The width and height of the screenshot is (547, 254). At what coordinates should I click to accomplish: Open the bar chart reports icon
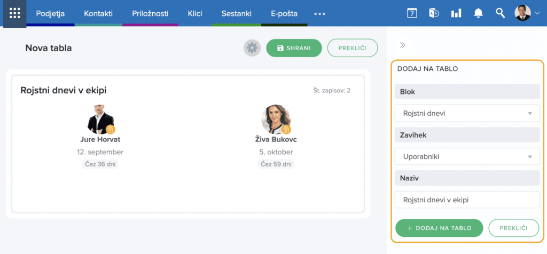tap(456, 13)
